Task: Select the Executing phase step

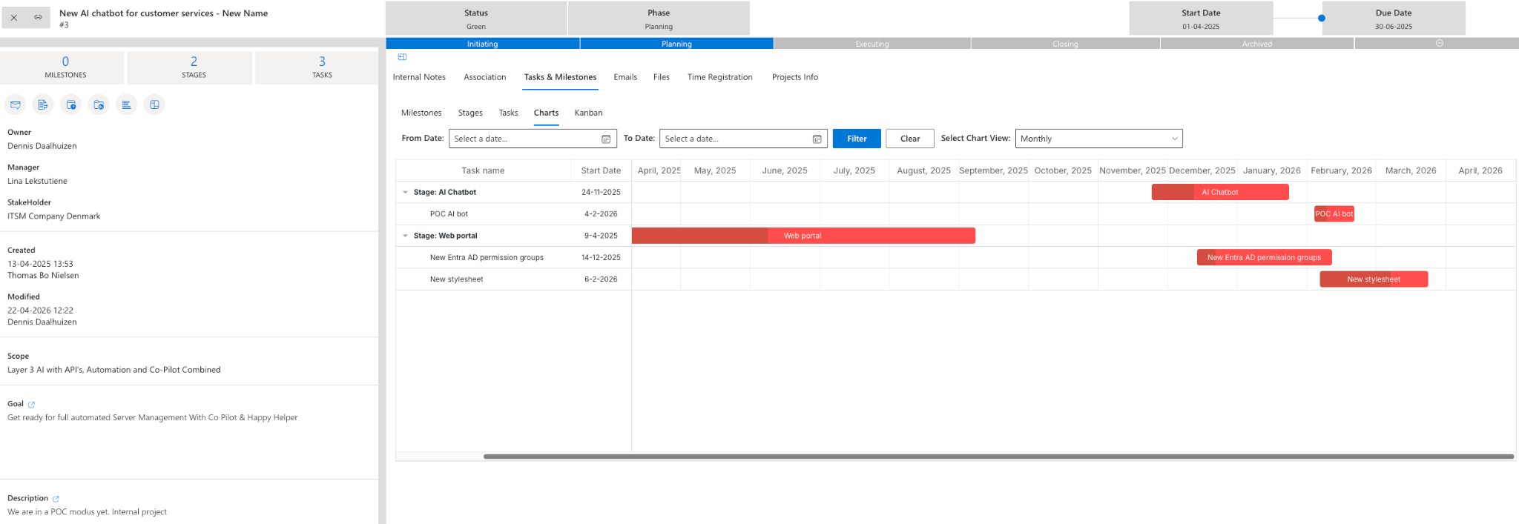Action: point(872,44)
